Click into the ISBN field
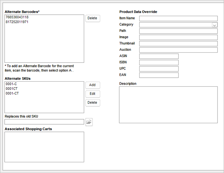Image resolution: width=224 pixels, height=173 pixels. 159,63
